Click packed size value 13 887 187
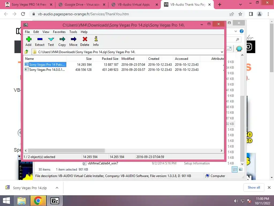274x206 pixels. pyautogui.click(x=111, y=65)
